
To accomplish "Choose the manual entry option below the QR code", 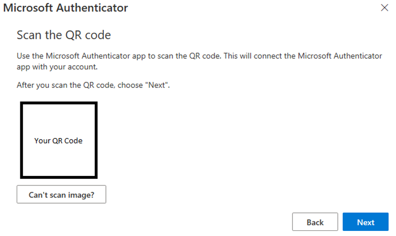I will tap(61, 194).
